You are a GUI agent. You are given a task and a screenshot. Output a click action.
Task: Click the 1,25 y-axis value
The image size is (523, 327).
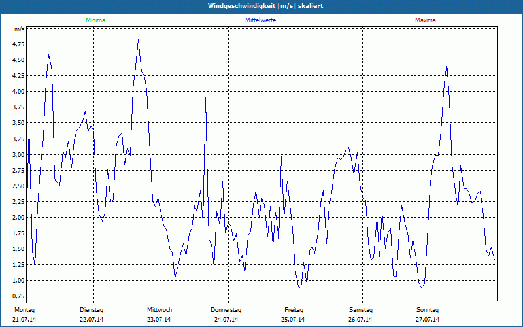pos(19,264)
